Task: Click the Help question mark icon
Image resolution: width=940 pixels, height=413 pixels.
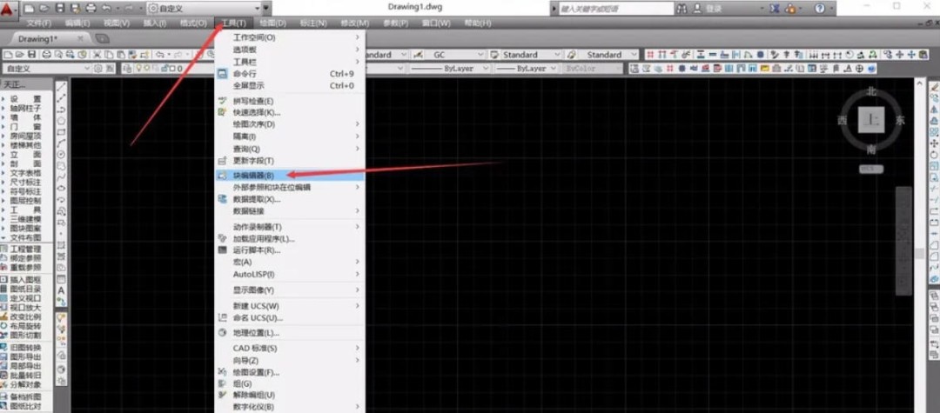Action: point(820,8)
